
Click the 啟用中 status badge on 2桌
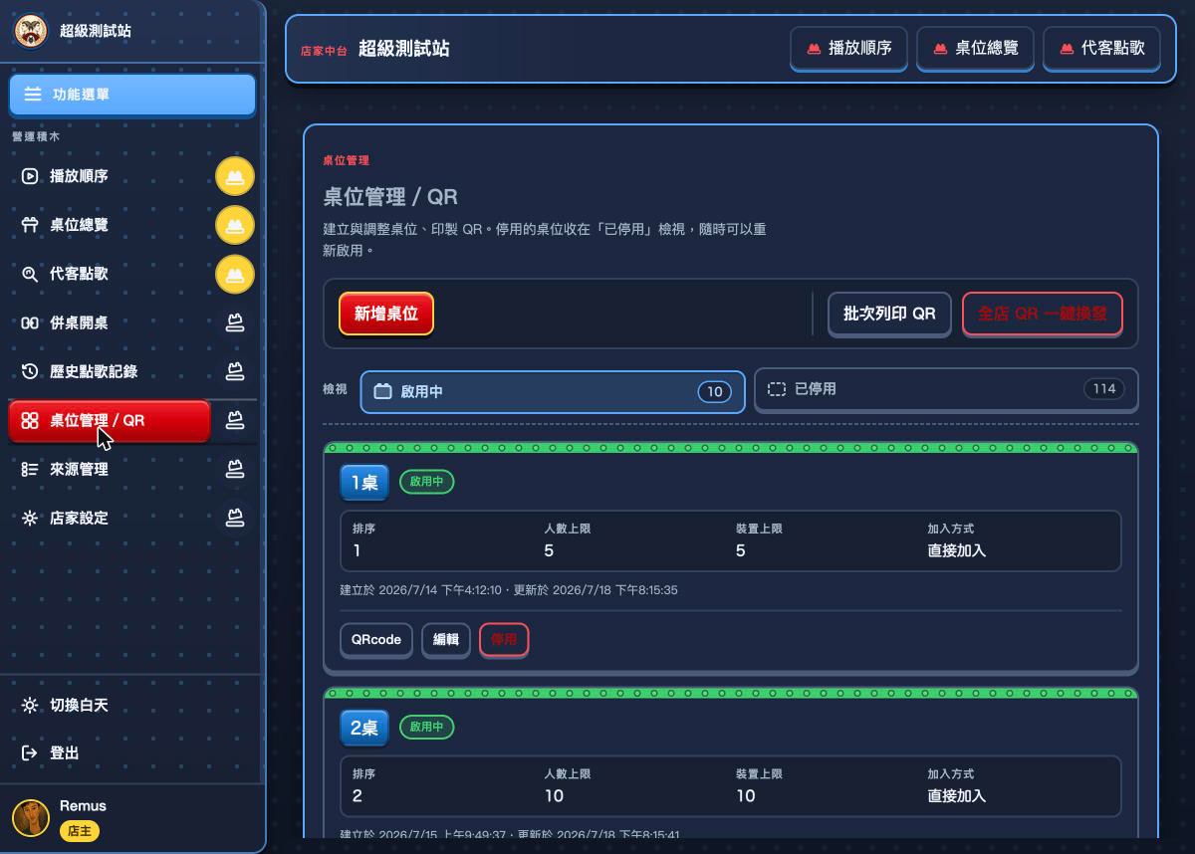pyautogui.click(x=427, y=727)
